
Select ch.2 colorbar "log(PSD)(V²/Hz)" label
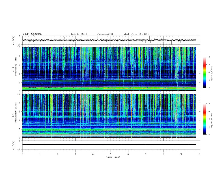212,120
